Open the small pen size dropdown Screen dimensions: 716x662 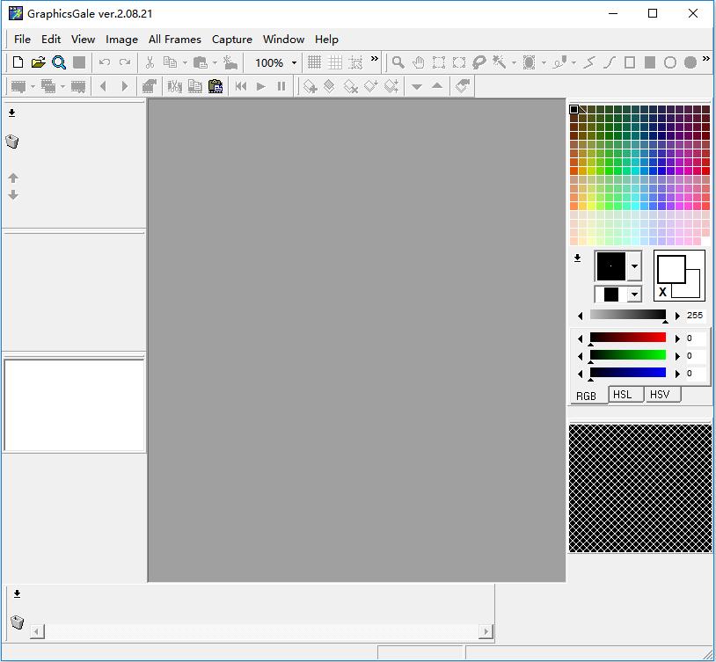(635, 295)
